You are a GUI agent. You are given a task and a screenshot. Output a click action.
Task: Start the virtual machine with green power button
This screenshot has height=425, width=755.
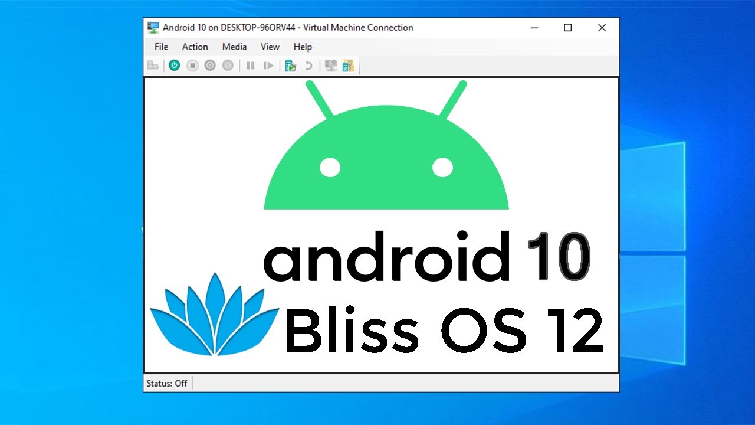[174, 66]
